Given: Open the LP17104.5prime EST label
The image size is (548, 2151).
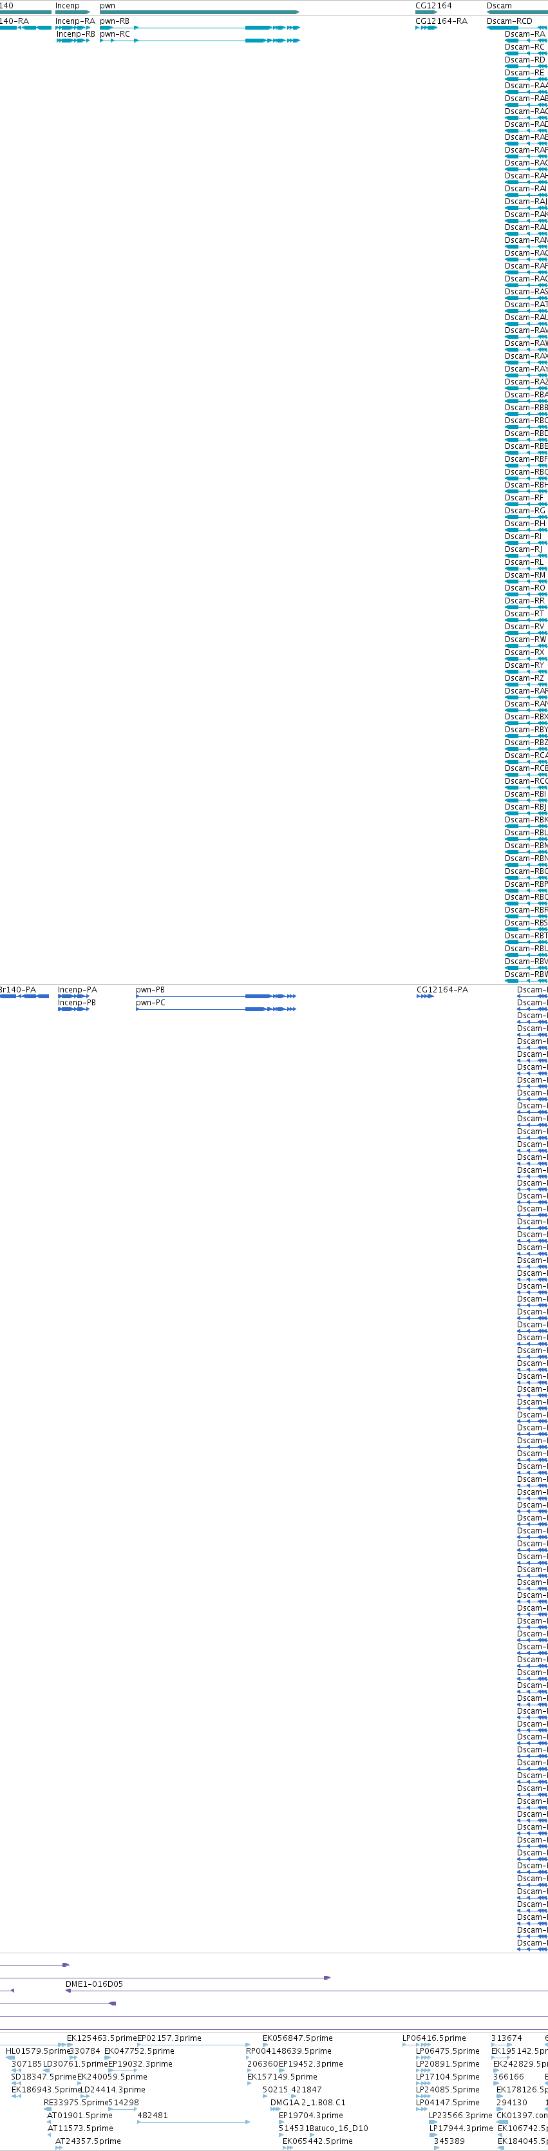Looking at the screenshot, I should 448,2077.
